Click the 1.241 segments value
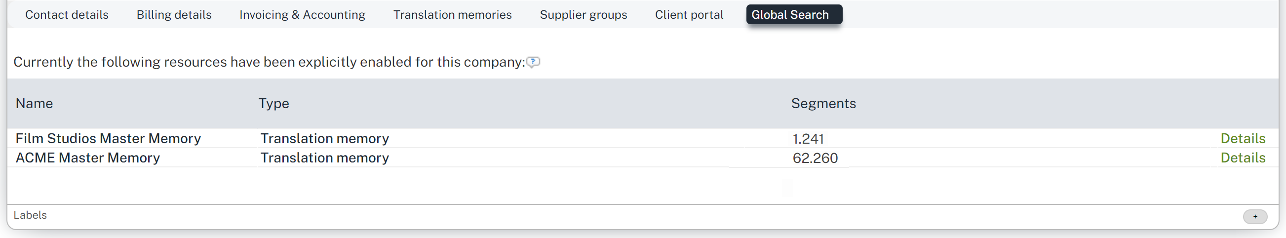Viewport: 1286px width, 238px height. click(x=808, y=139)
